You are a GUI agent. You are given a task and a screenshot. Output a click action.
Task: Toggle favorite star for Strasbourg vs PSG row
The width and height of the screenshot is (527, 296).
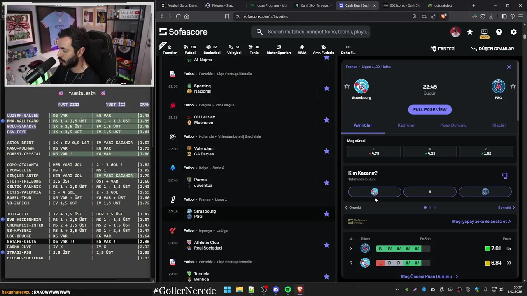coord(326,214)
